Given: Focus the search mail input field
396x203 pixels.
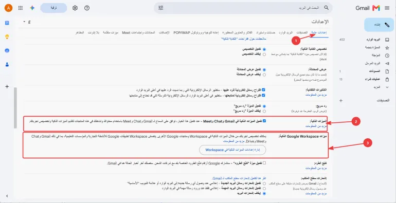Looking at the screenshot, I should pyautogui.click(x=242, y=8).
